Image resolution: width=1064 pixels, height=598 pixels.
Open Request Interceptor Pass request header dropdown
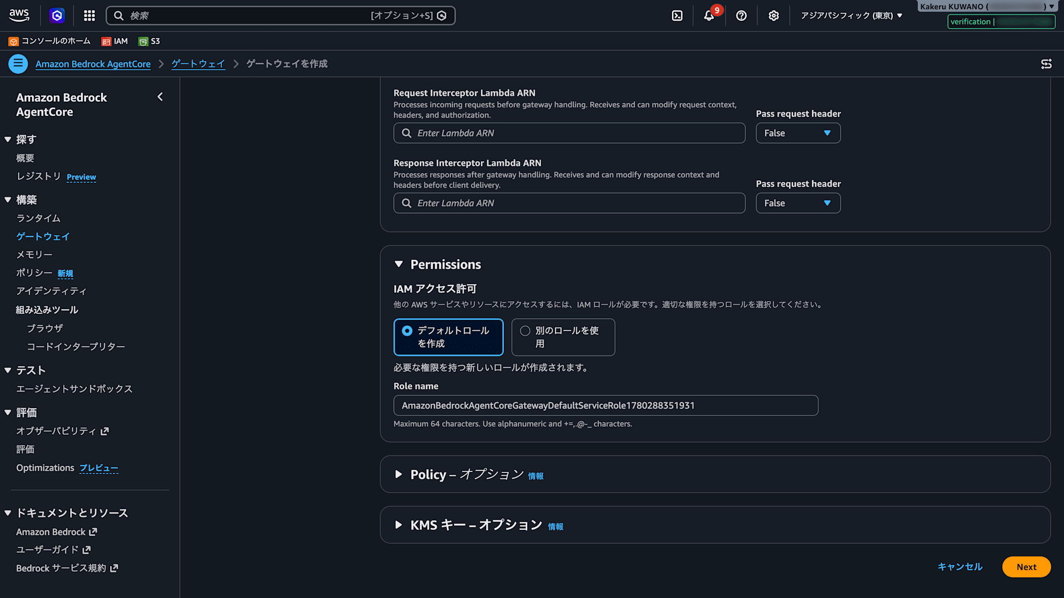click(798, 133)
